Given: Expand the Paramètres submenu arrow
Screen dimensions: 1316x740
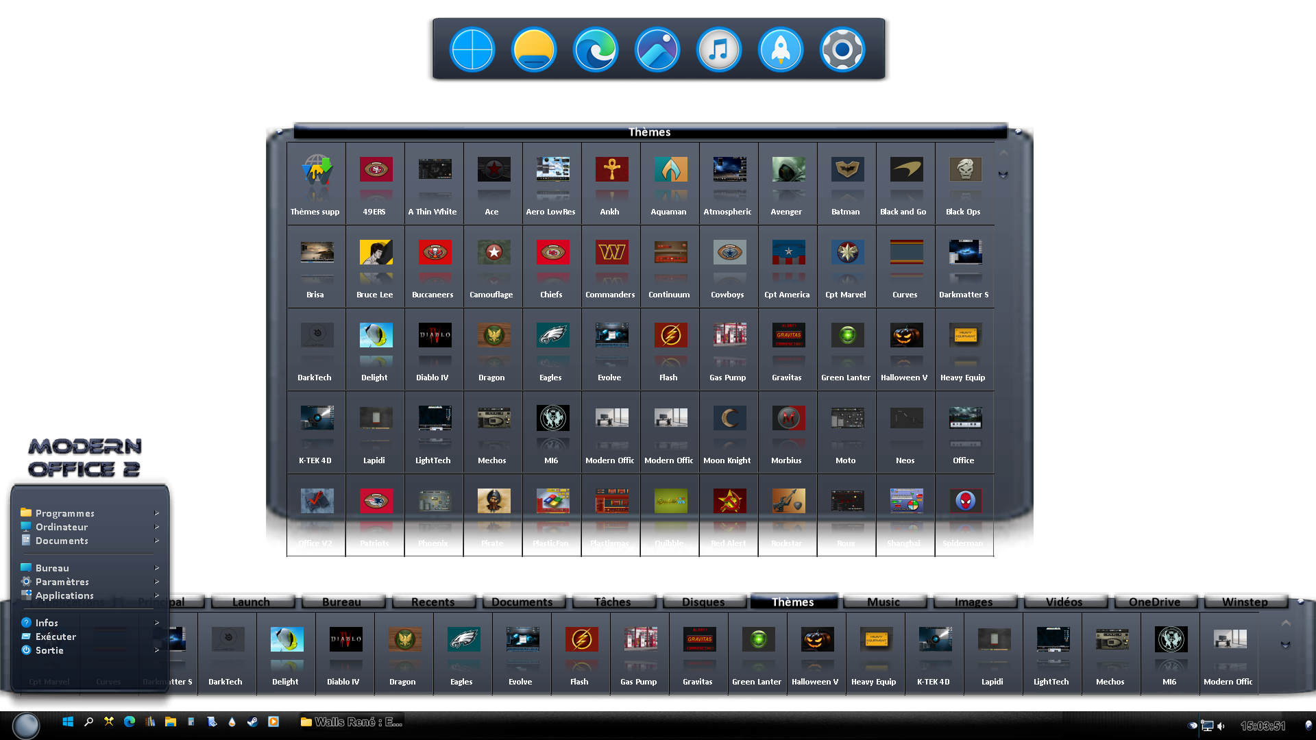Looking at the screenshot, I should click(157, 582).
